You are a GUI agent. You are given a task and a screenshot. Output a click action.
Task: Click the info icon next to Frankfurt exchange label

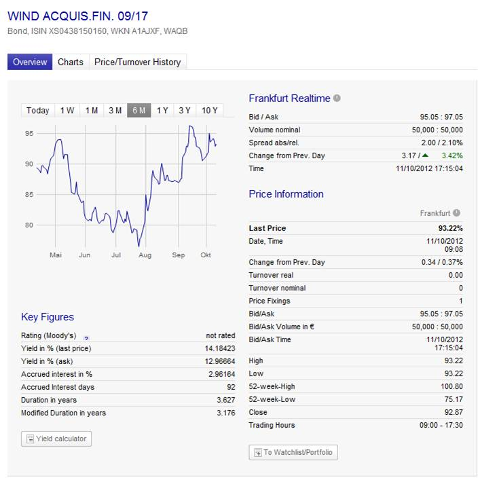456,213
